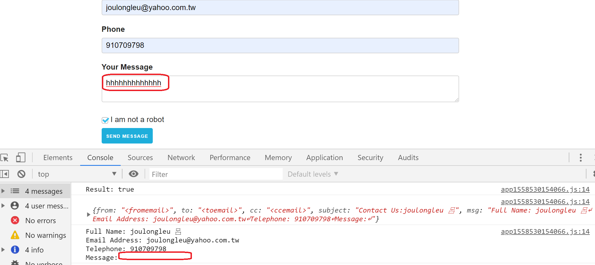The height and width of the screenshot is (265, 595).
Task: Expand the 4 messages group
Action: pos(3,191)
